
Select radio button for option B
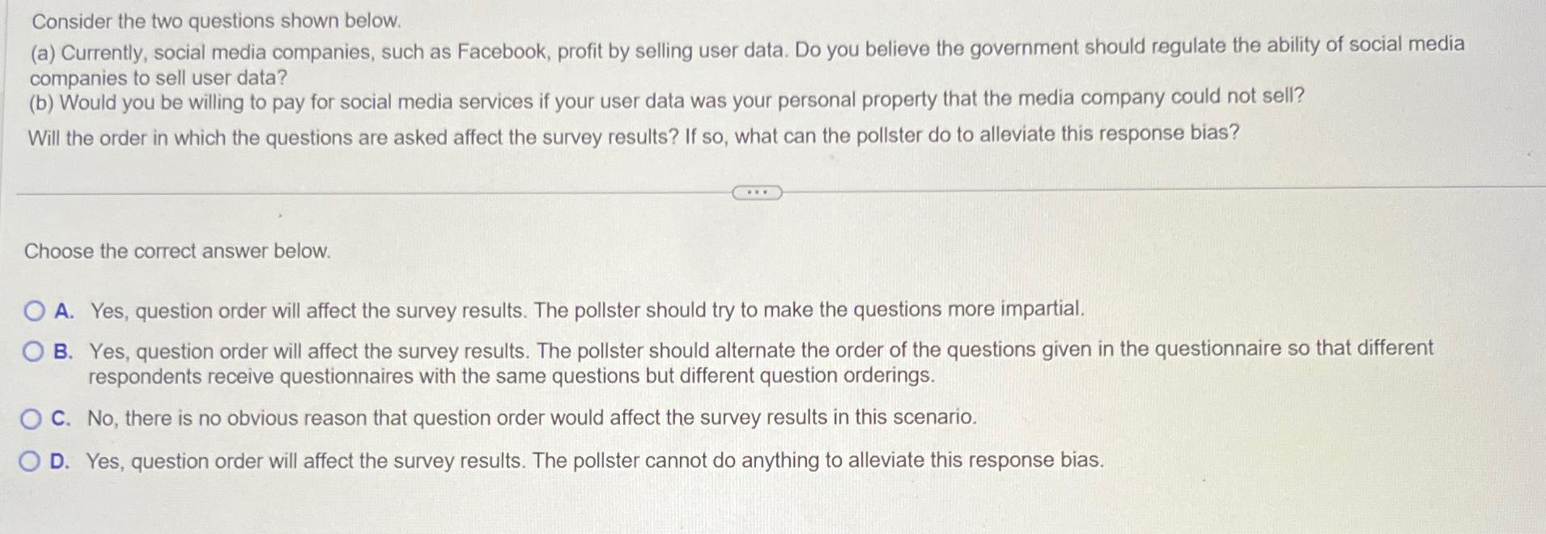(x=32, y=350)
